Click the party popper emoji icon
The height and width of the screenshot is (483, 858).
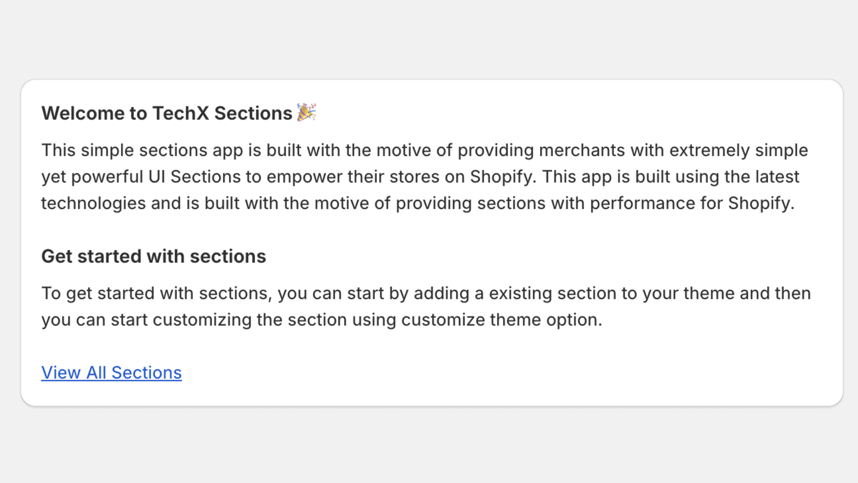click(x=306, y=112)
